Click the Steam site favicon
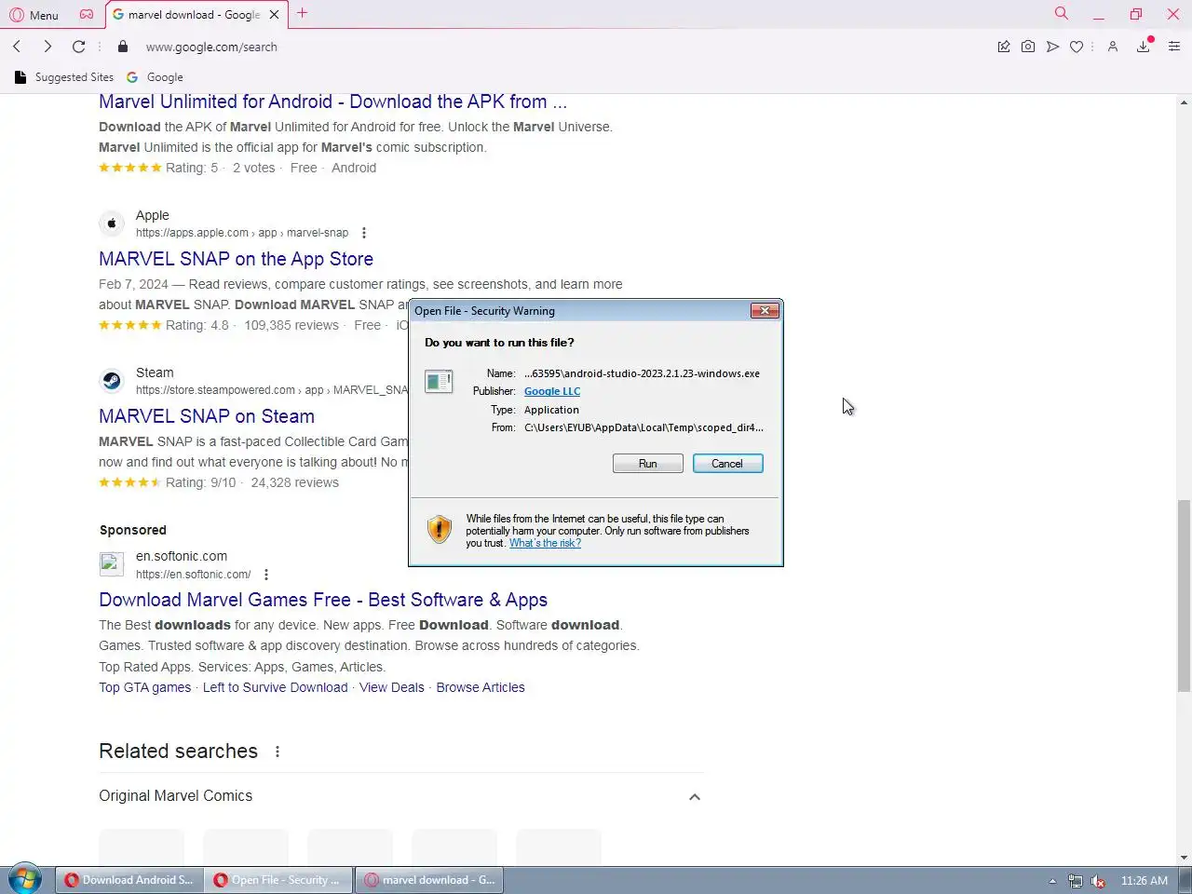This screenshot has width=1192, height=894. pyautogui.click(x=112, y=381)
